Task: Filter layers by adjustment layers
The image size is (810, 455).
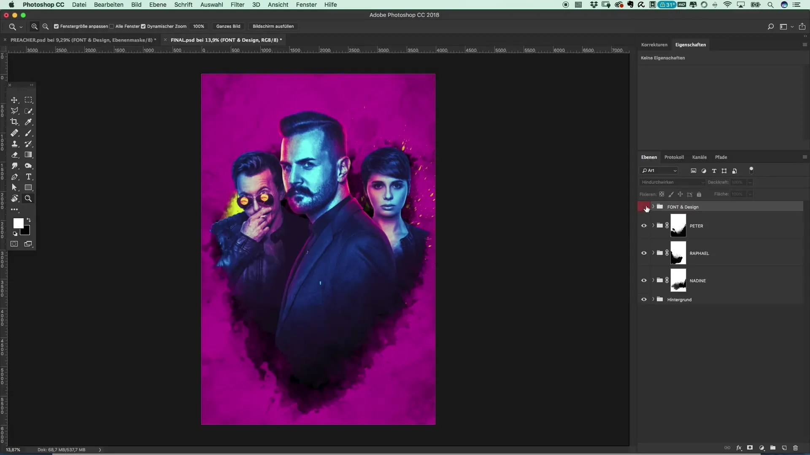Action: (704, 171)
